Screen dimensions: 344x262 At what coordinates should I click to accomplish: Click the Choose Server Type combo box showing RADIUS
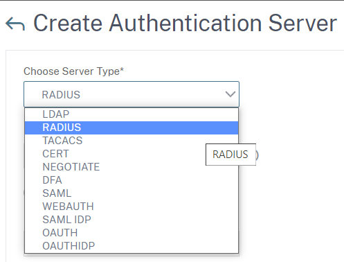(x=132, y=94)
